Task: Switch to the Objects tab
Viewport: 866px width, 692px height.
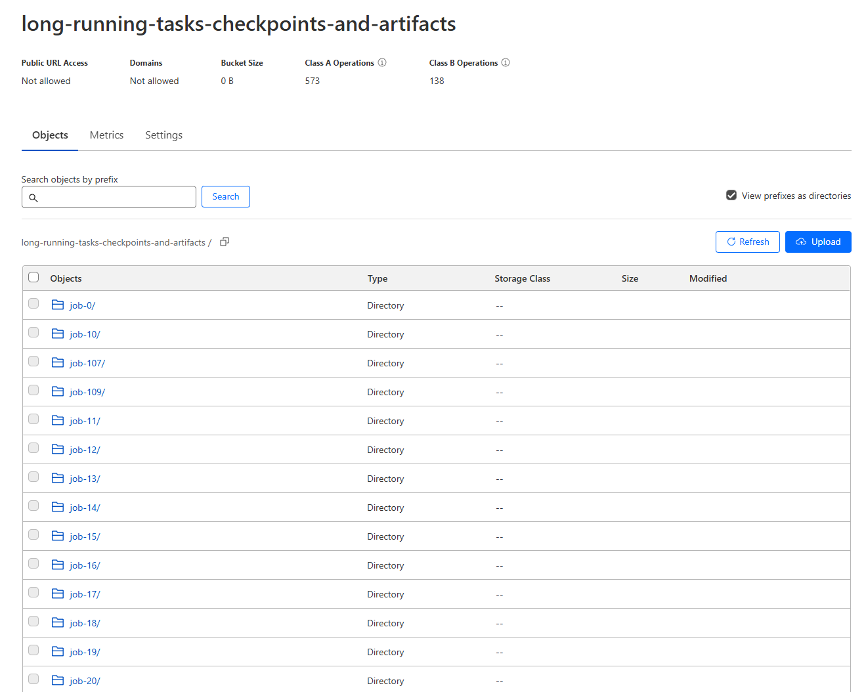Action: tap(50, 135)
